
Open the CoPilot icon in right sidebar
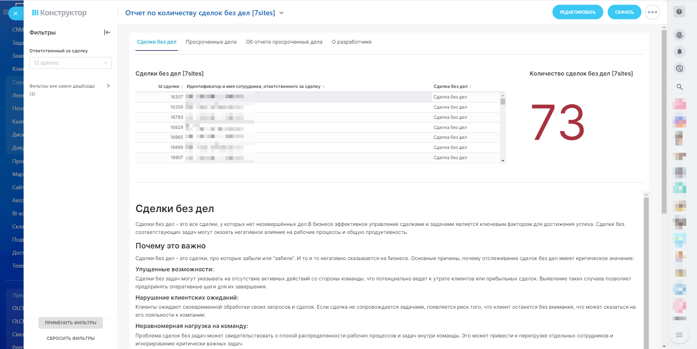point(679,35)
